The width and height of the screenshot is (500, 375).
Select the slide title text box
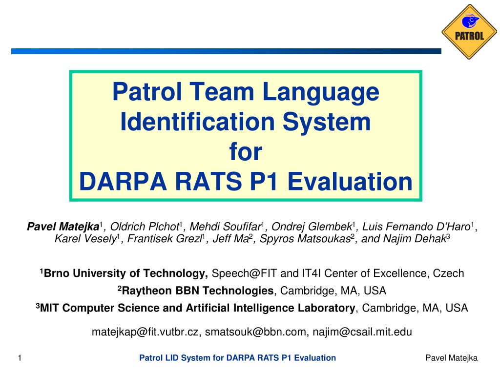click(x=246, y=136)
